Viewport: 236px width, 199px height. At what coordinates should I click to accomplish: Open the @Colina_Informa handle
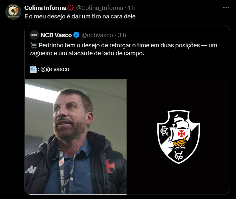100,8
